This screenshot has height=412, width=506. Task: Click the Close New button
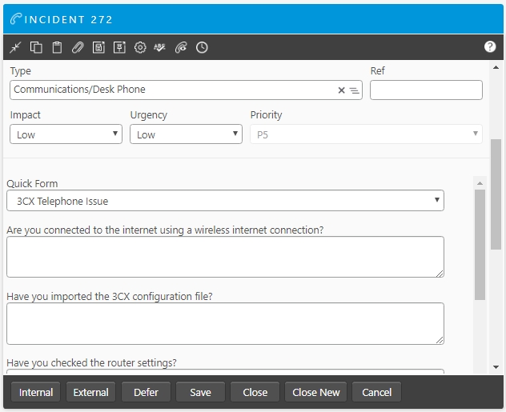[316, 392]
